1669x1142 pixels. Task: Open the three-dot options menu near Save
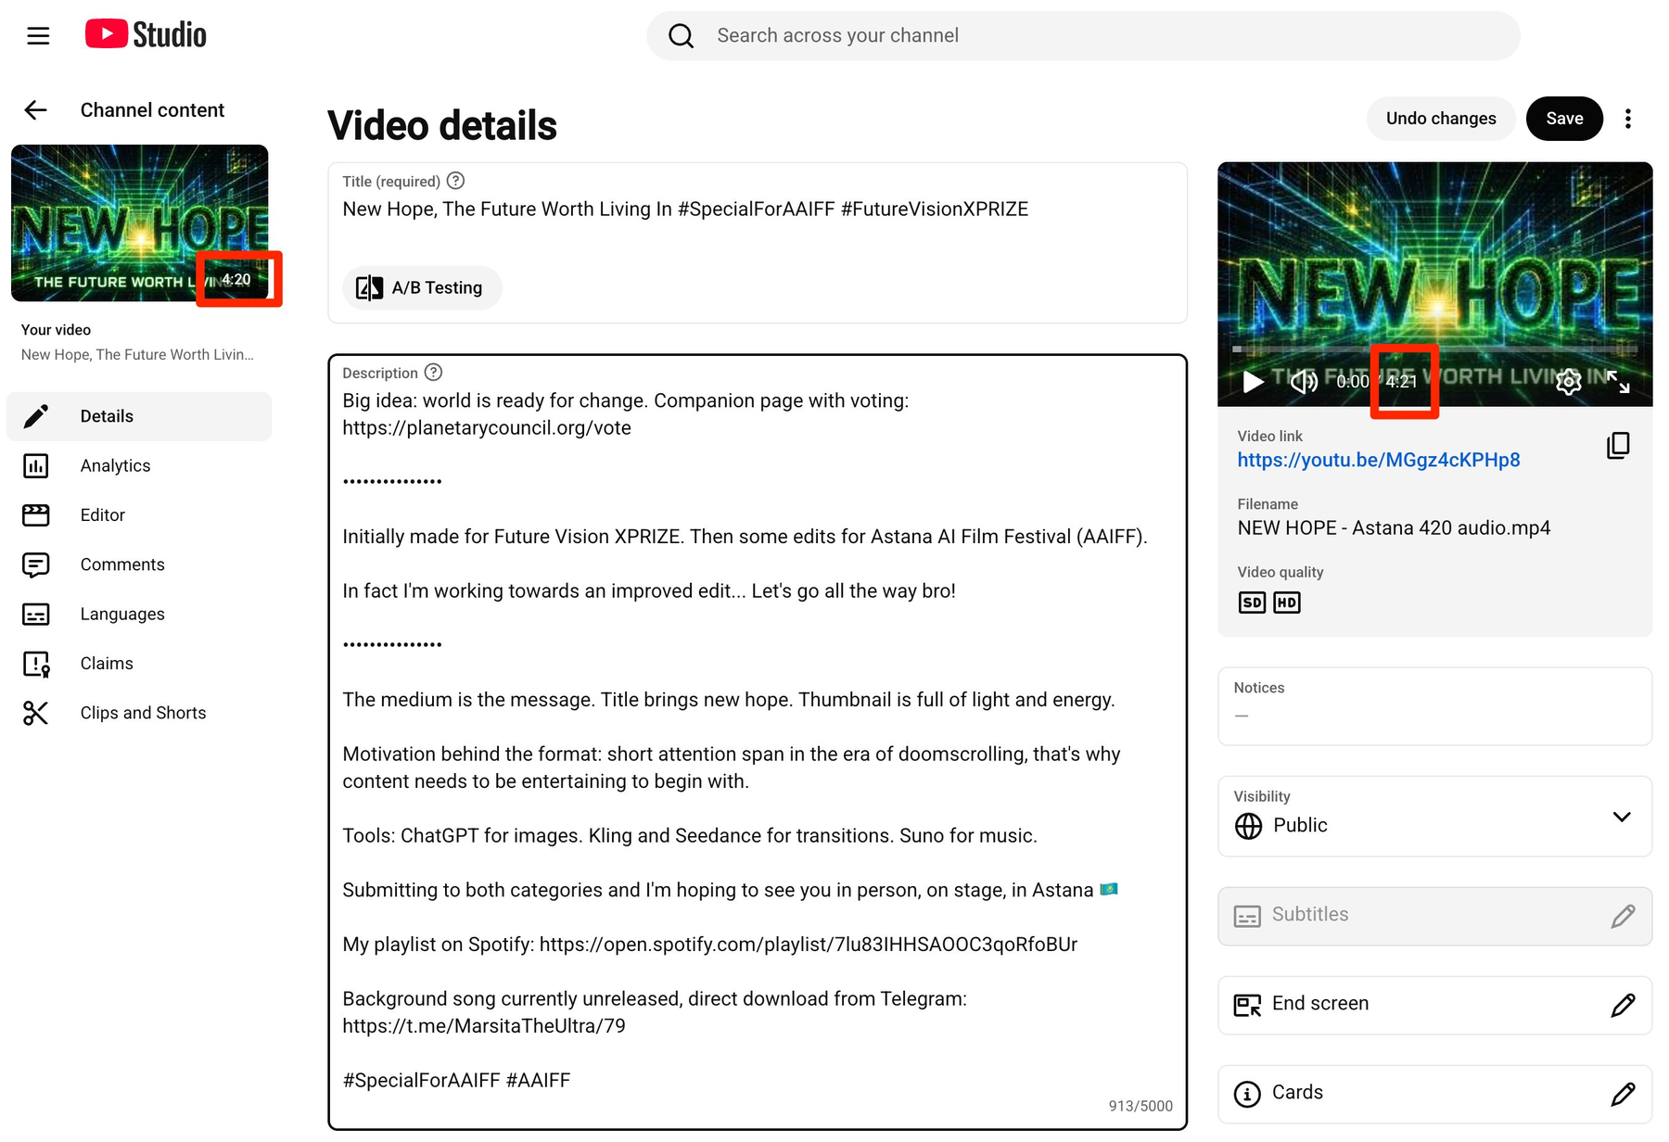(1628, 119)
